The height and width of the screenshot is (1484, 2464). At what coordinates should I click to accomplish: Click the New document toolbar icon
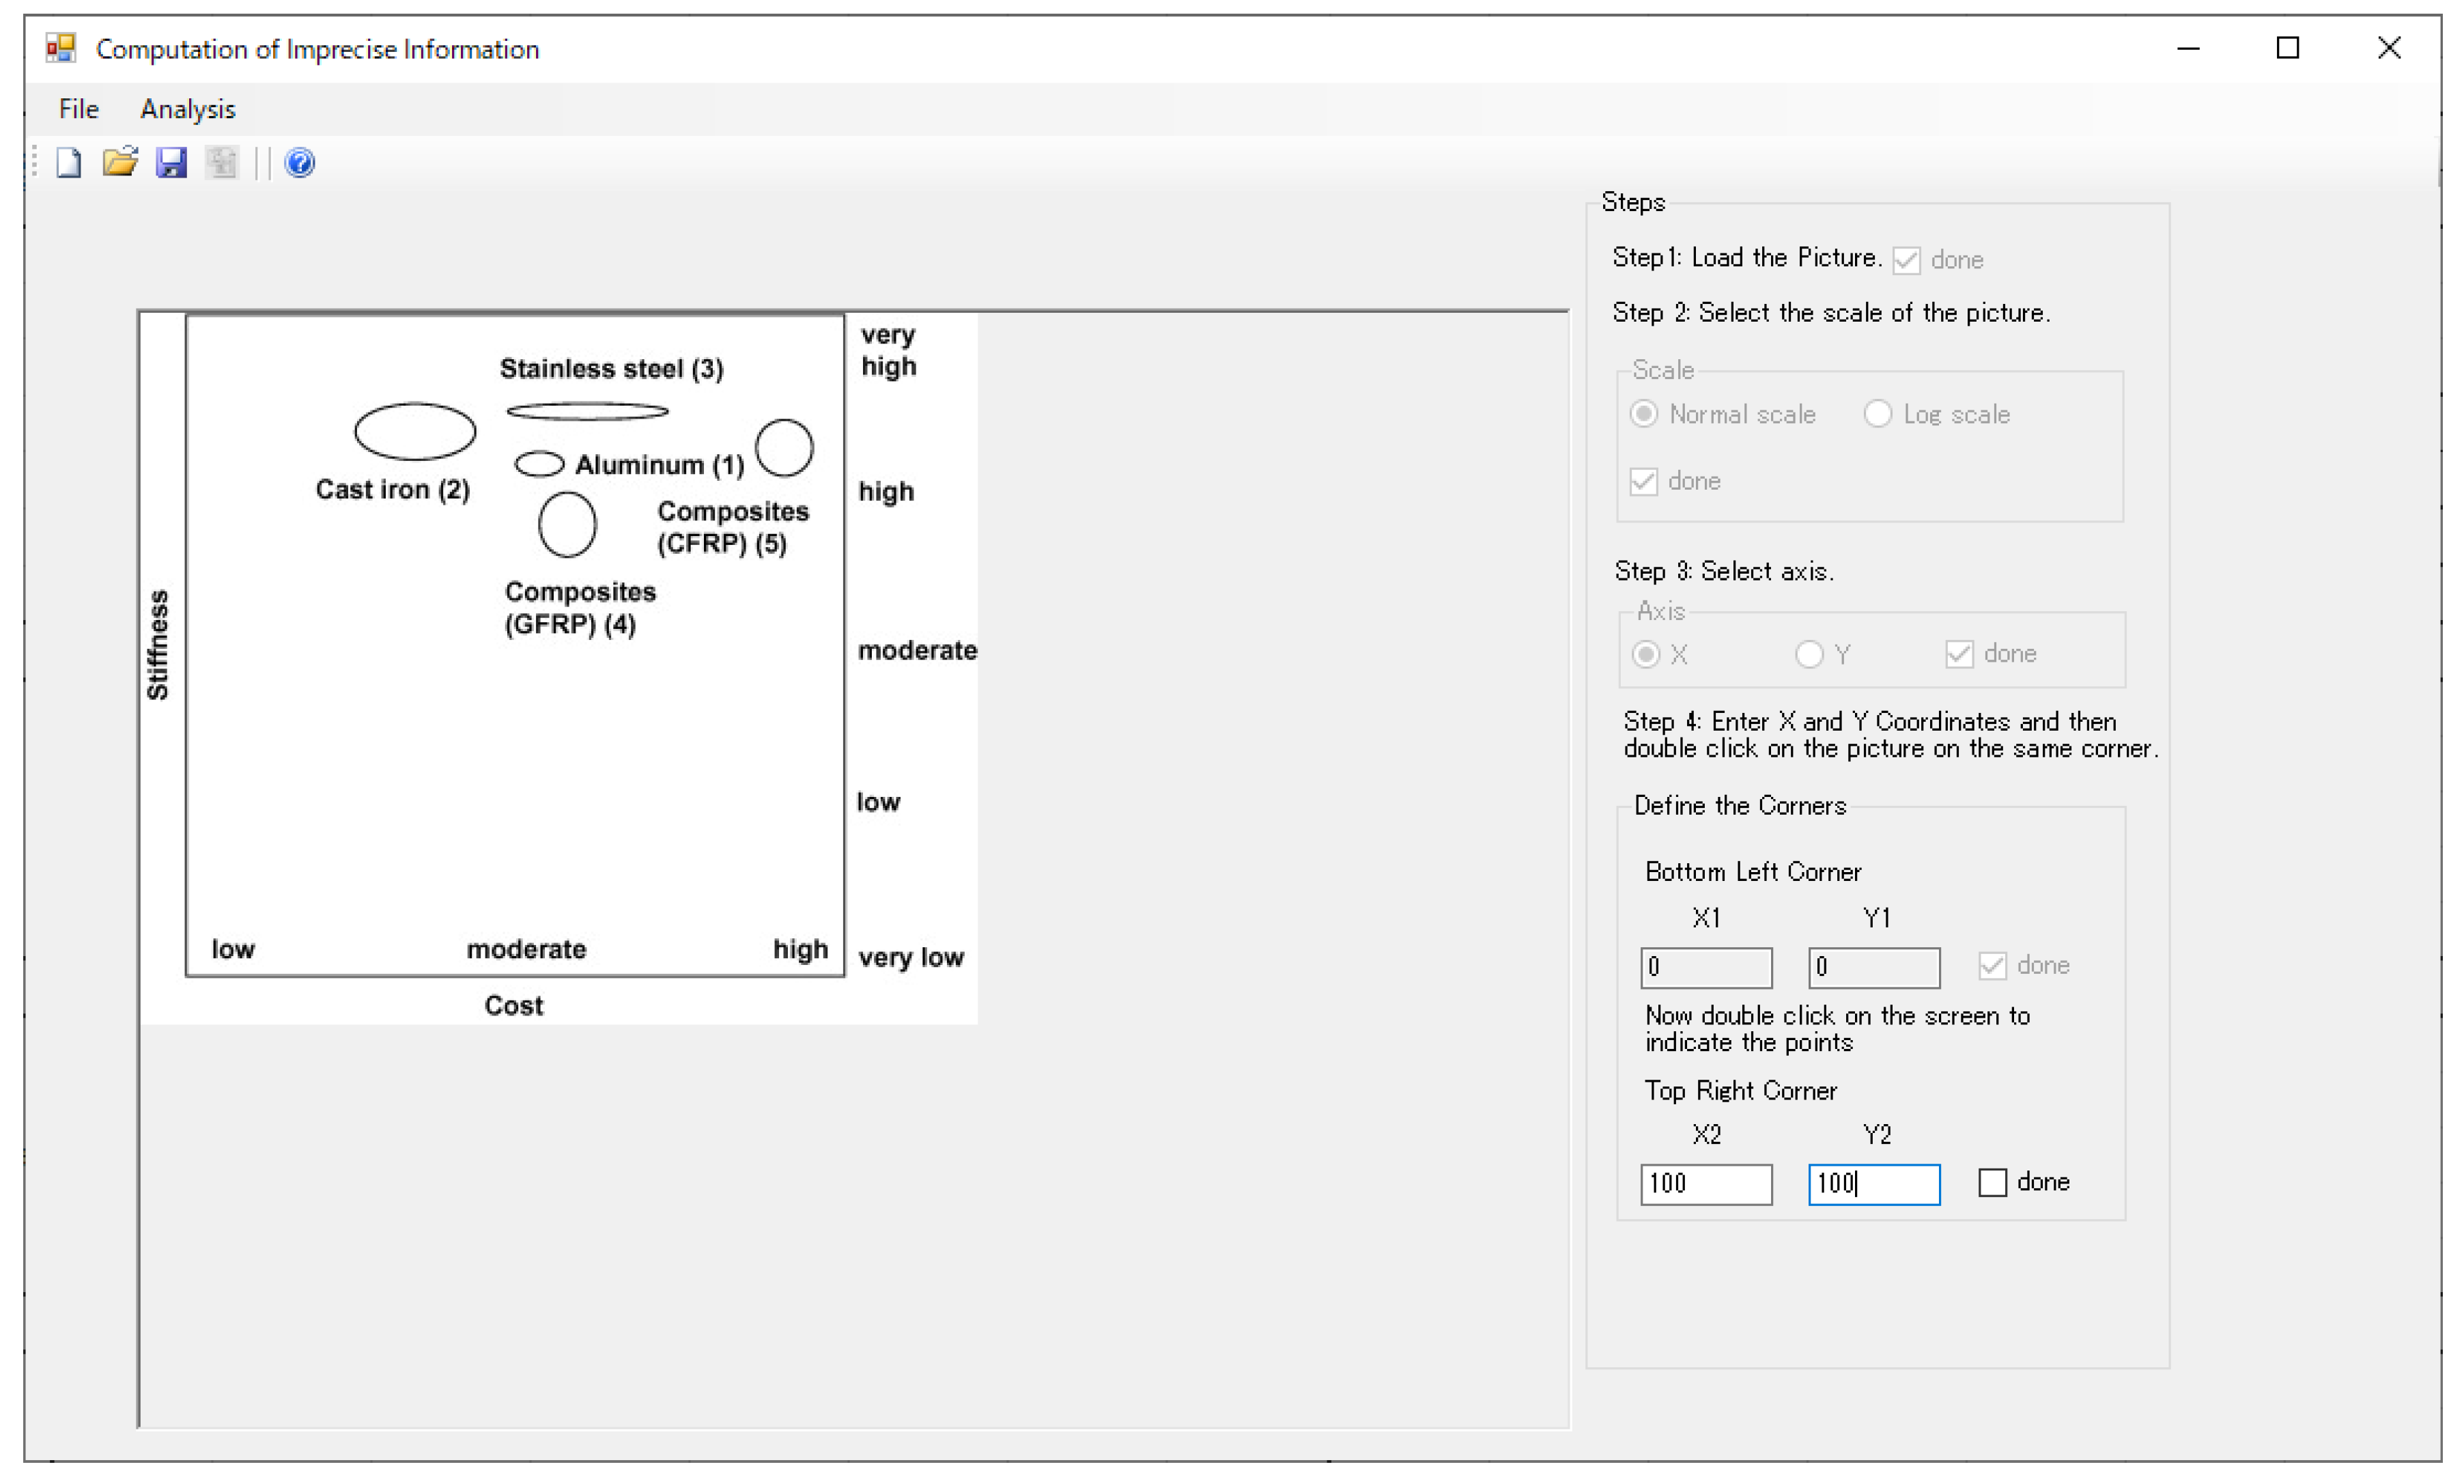click(68, 162)
